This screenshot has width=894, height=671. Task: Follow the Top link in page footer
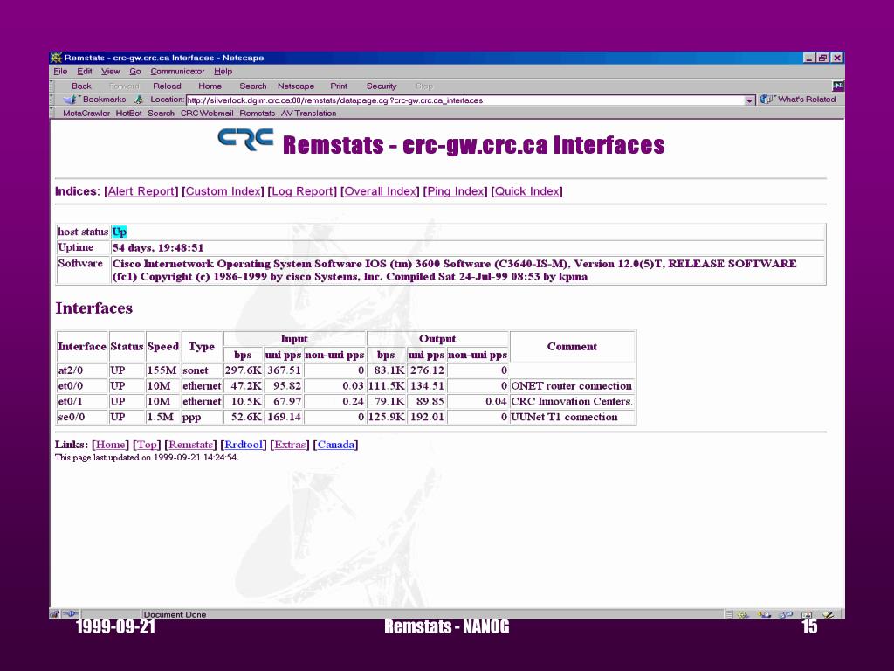pyautogui.click(x=147, y=445)
